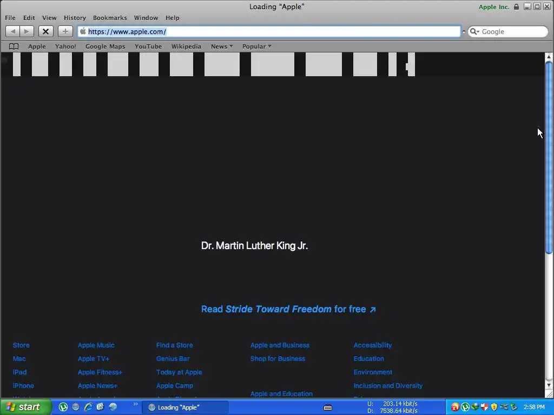Open the Education footer link
The width and height of the screenshot is (554, 415).
coord(369,359)
